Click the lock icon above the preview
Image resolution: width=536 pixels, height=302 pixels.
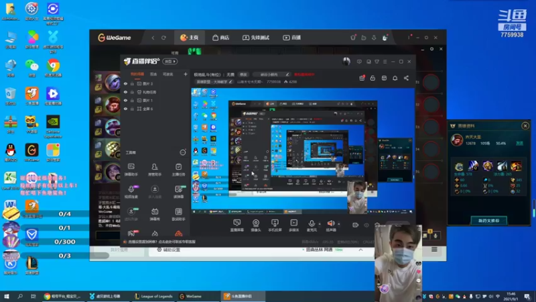point(373,78)
